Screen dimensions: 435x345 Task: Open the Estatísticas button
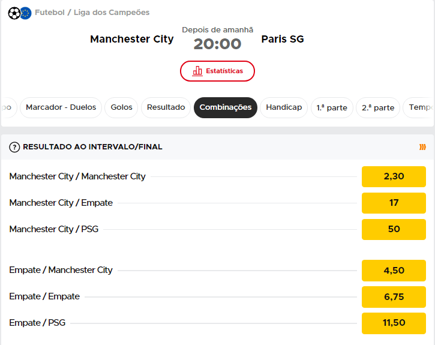(x=217, y=71)
